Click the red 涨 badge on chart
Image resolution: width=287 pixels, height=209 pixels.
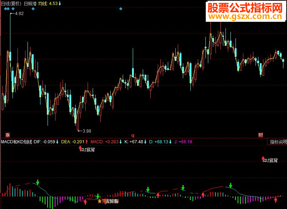pos(8,135)
